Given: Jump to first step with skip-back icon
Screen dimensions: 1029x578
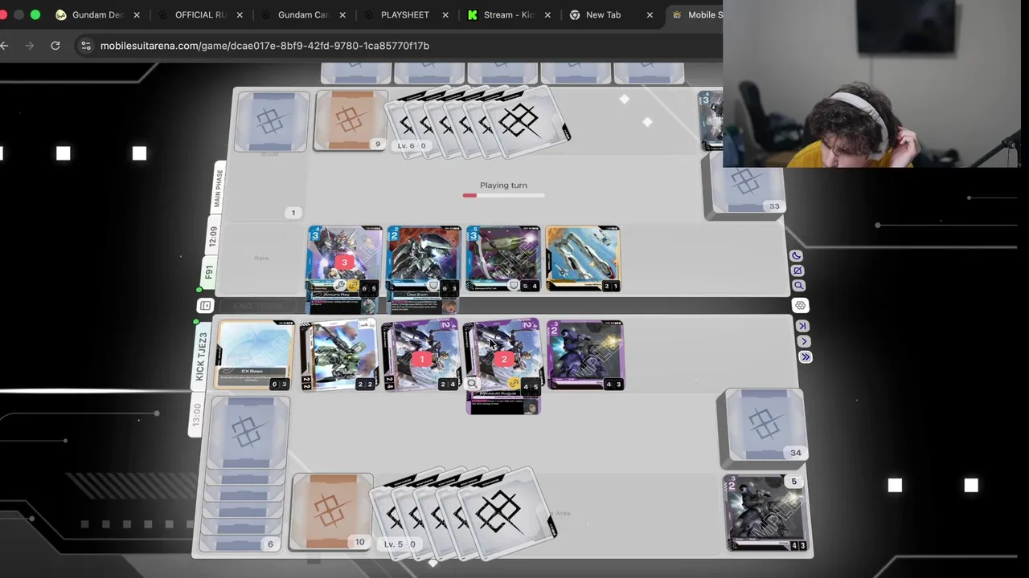Looking at the screenshot, I should pyautogui.click(x=802, y=325).
